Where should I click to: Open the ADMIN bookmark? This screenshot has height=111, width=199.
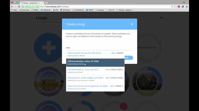(x=90, y=10)
